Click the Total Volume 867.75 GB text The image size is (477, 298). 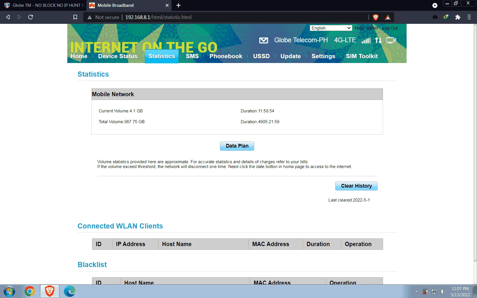(x=122, y=122)
